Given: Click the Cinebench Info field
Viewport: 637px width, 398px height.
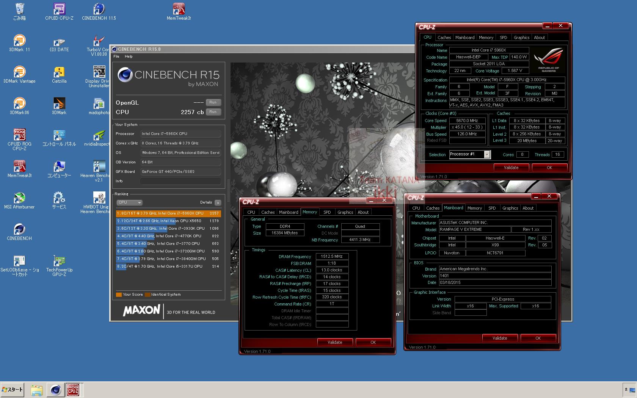Looking at the screenshot, I should [180, 181].
